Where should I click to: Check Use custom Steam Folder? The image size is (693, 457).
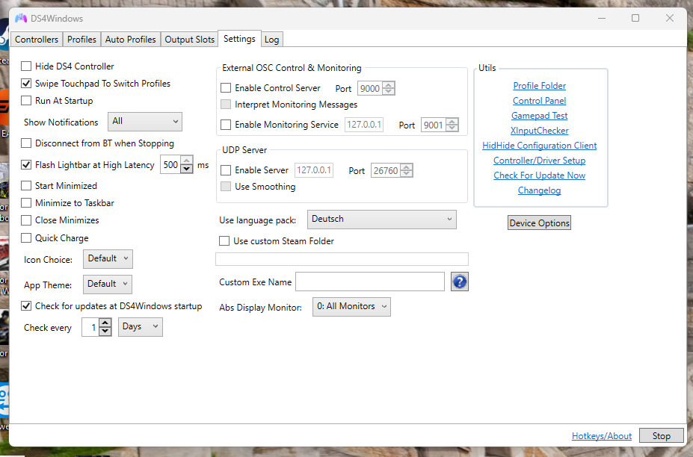click(x=224, y=241)
